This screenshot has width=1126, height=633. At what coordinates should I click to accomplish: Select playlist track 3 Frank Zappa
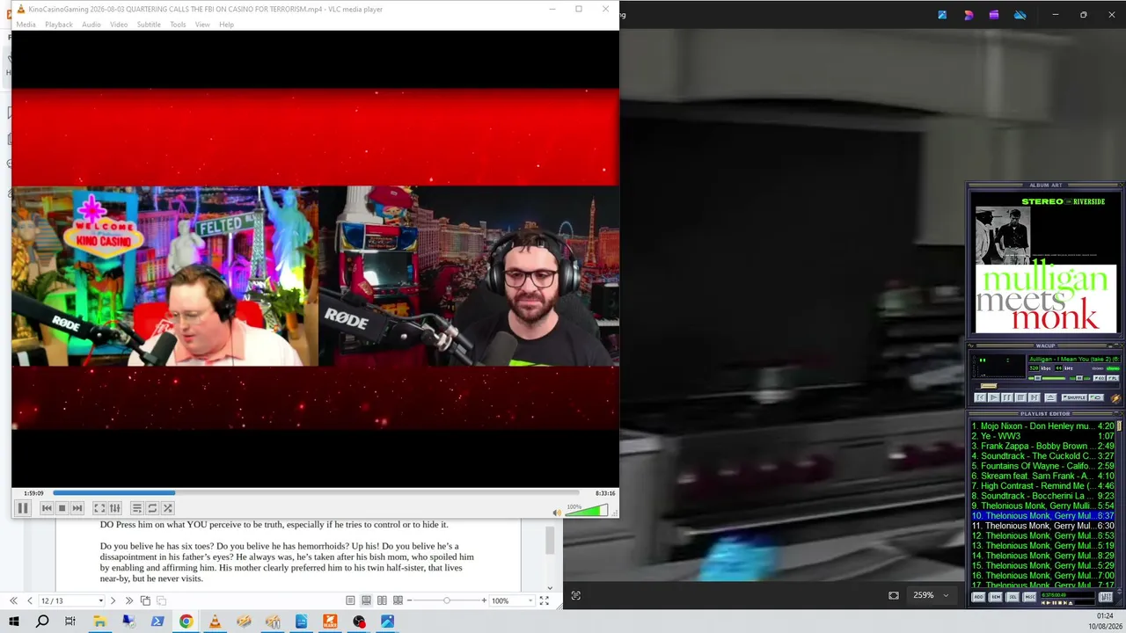[1043, 446]
